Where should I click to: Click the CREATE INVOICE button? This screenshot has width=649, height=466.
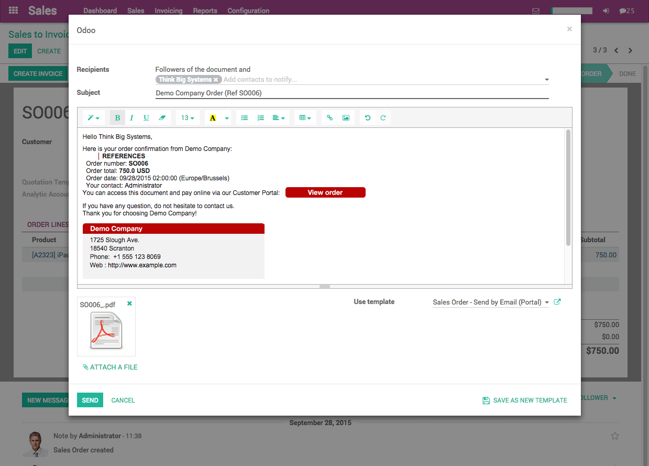[x=38, y=73]
